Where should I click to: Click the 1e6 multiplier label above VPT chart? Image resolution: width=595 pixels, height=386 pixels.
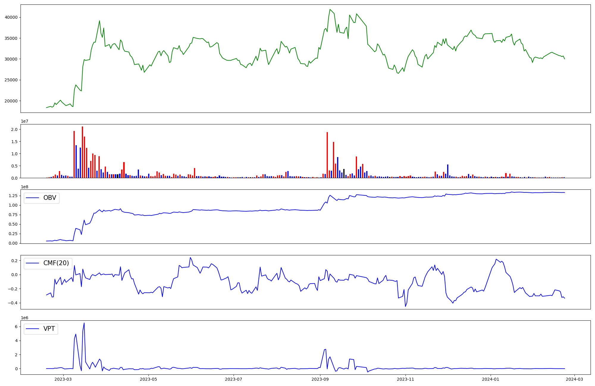[x=24, y=318]
